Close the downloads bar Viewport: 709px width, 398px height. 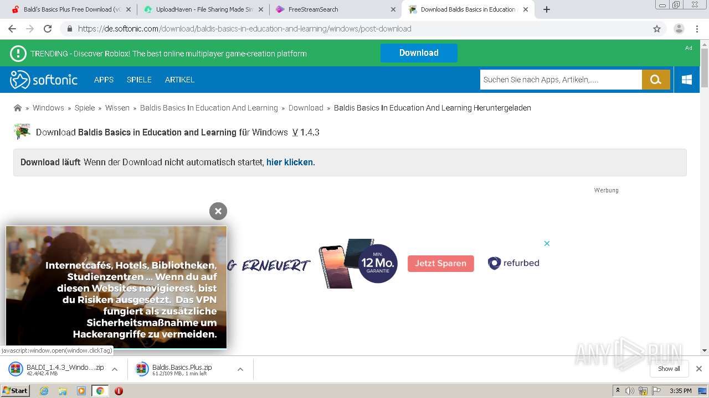click(x=699, y=369)
